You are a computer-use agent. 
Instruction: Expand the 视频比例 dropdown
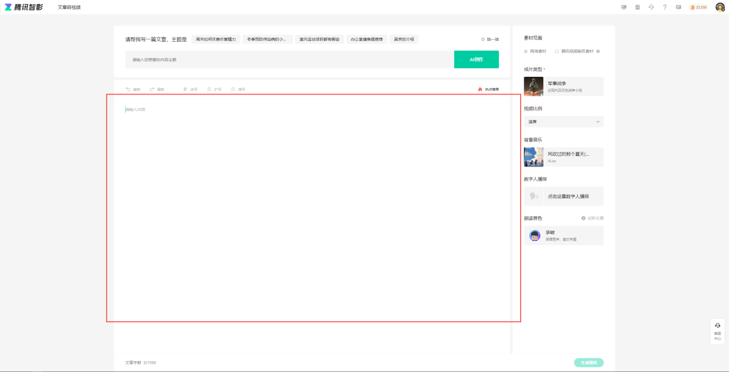point(564,122)
